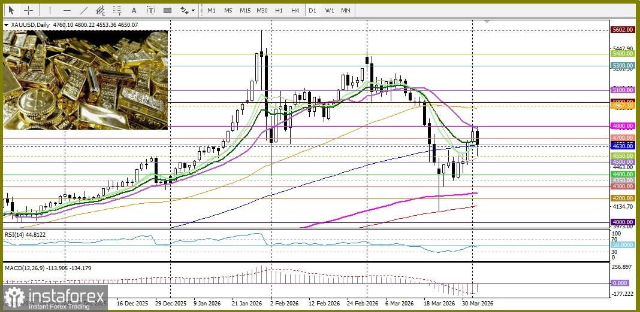This screenshot has height=312, width=640.
Task: Click the 5602.00 price level label
Action: (623, 30)
